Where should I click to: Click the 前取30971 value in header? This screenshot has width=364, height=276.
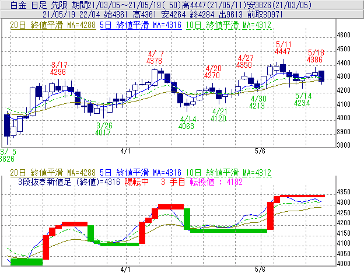point(265,15)
